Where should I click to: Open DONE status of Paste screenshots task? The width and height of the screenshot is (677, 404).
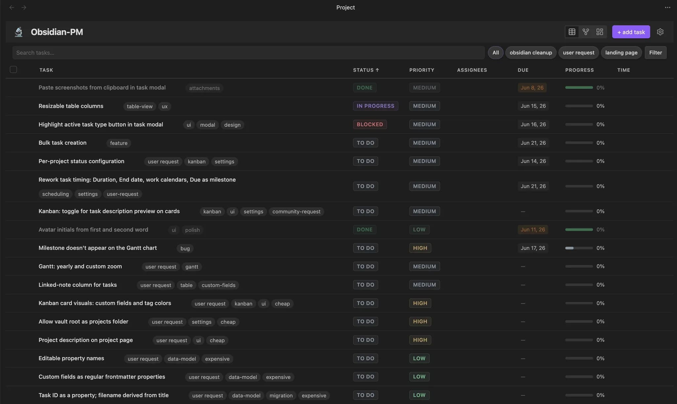point(364,87)
